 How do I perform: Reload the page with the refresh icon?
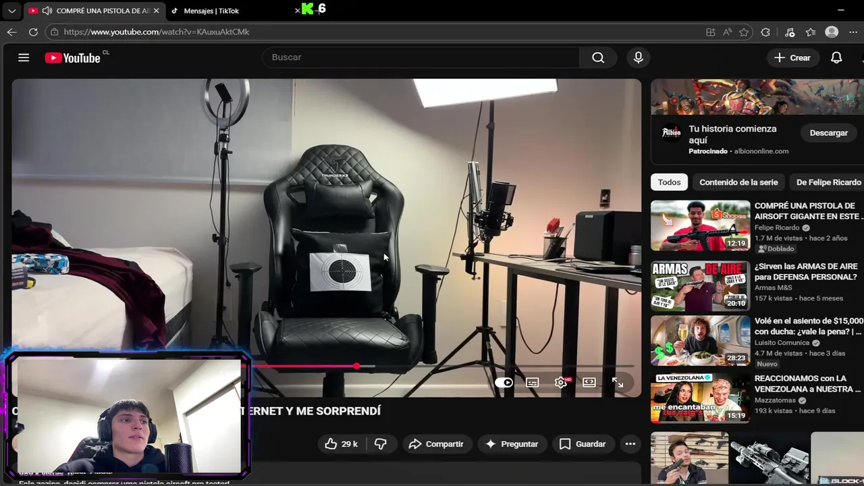point(33,32)
